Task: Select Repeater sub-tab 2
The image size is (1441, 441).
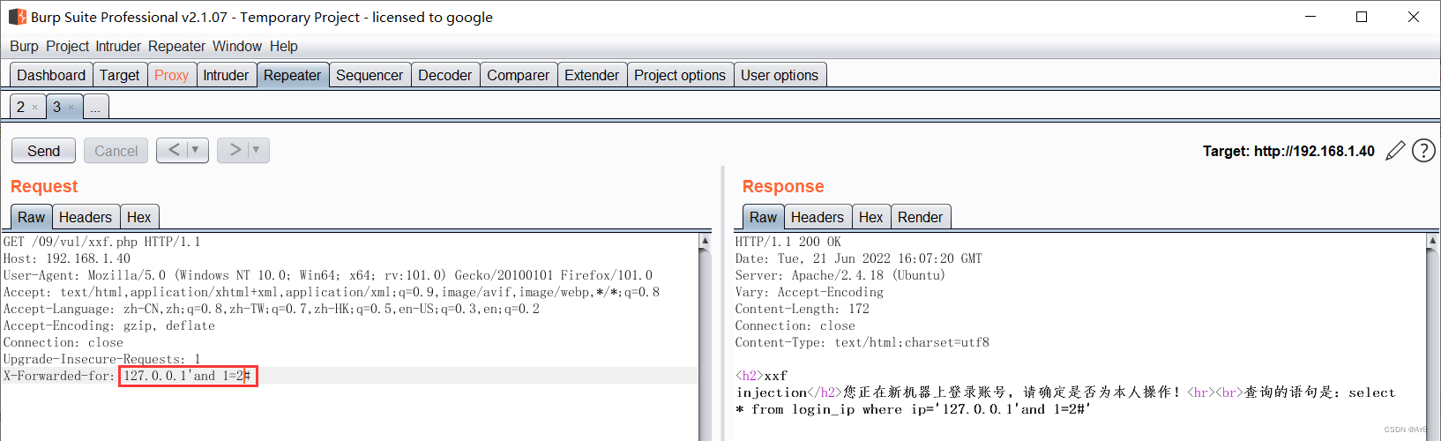Action: point(21,107)
